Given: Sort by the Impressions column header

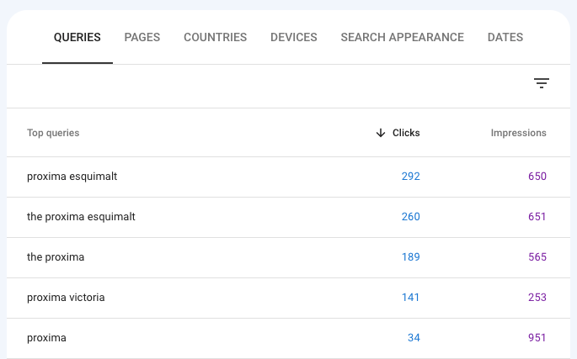Looking at the screenshot, I should tap(519, 133).
